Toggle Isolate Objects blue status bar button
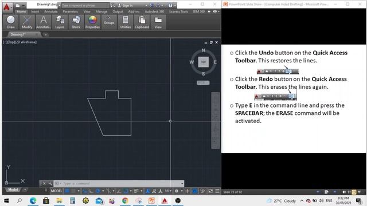Viewport: 367px width, 206px height. pos(194,191)
